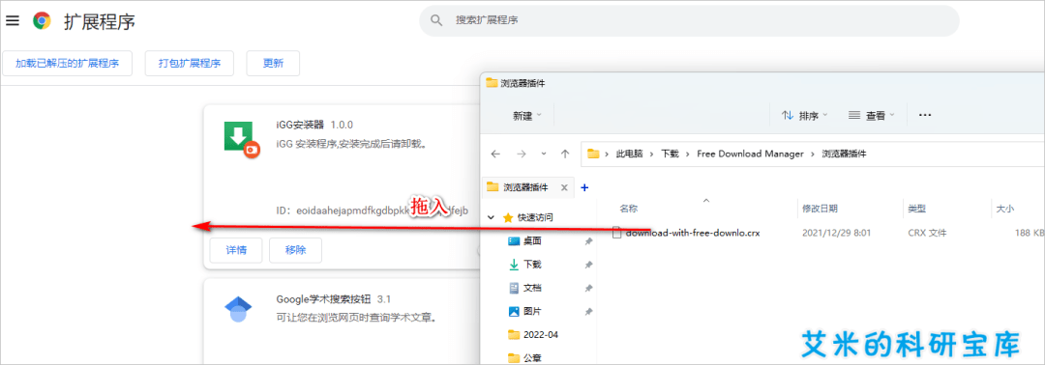Open 桌面 in quick access

point(532,240)
